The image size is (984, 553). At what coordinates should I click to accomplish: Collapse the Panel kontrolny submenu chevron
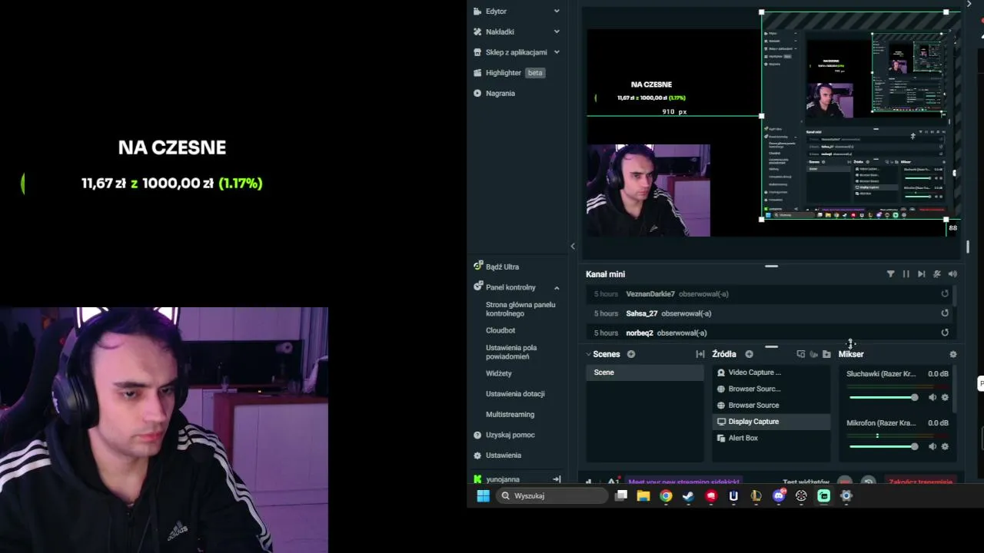click(557, 287)
